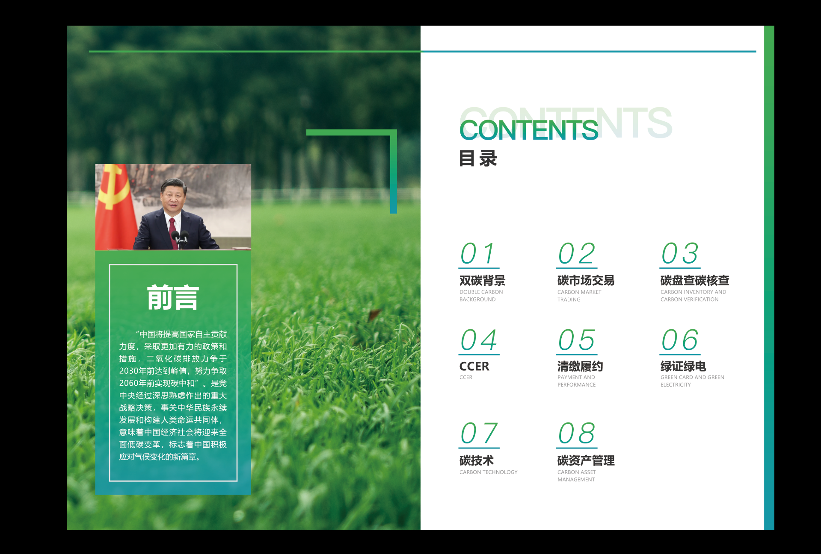
Task: Click the 碳市场交易 heading
Action: coord(586,281)
